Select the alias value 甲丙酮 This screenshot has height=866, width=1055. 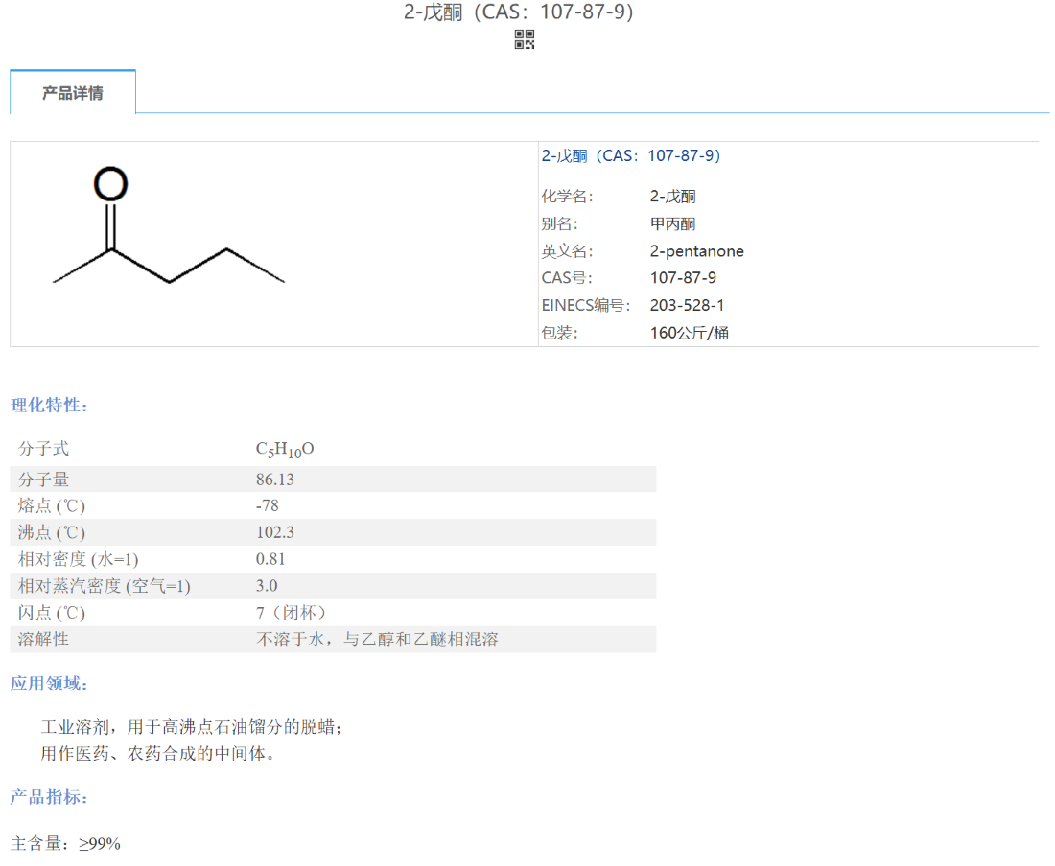pos(672,224)
